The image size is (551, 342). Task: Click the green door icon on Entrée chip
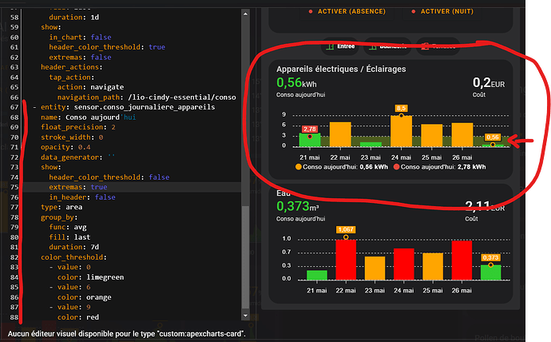pyautogui.click(x=330, y=46)
